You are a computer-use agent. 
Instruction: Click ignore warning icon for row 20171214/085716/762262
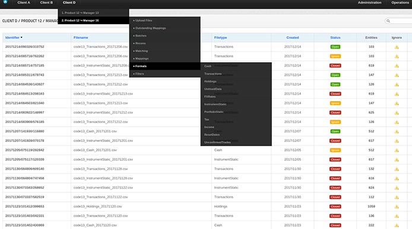click(397, 56)
